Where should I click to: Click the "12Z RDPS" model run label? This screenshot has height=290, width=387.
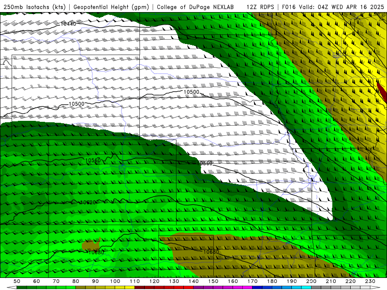260,7
